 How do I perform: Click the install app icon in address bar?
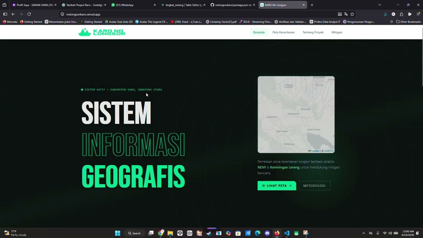coord(340,14)
